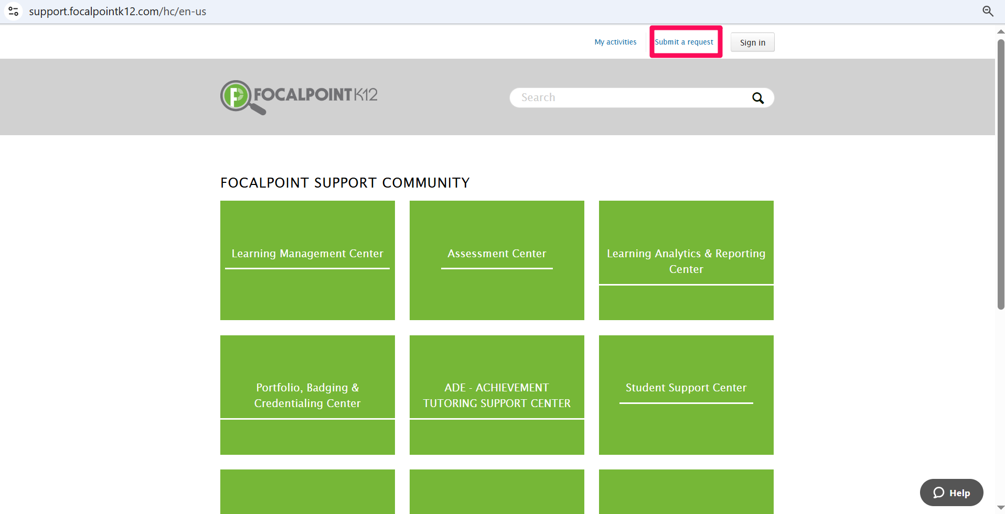Click the URL in the address bar
The image size is (1005, 514).
pos(117,12)
